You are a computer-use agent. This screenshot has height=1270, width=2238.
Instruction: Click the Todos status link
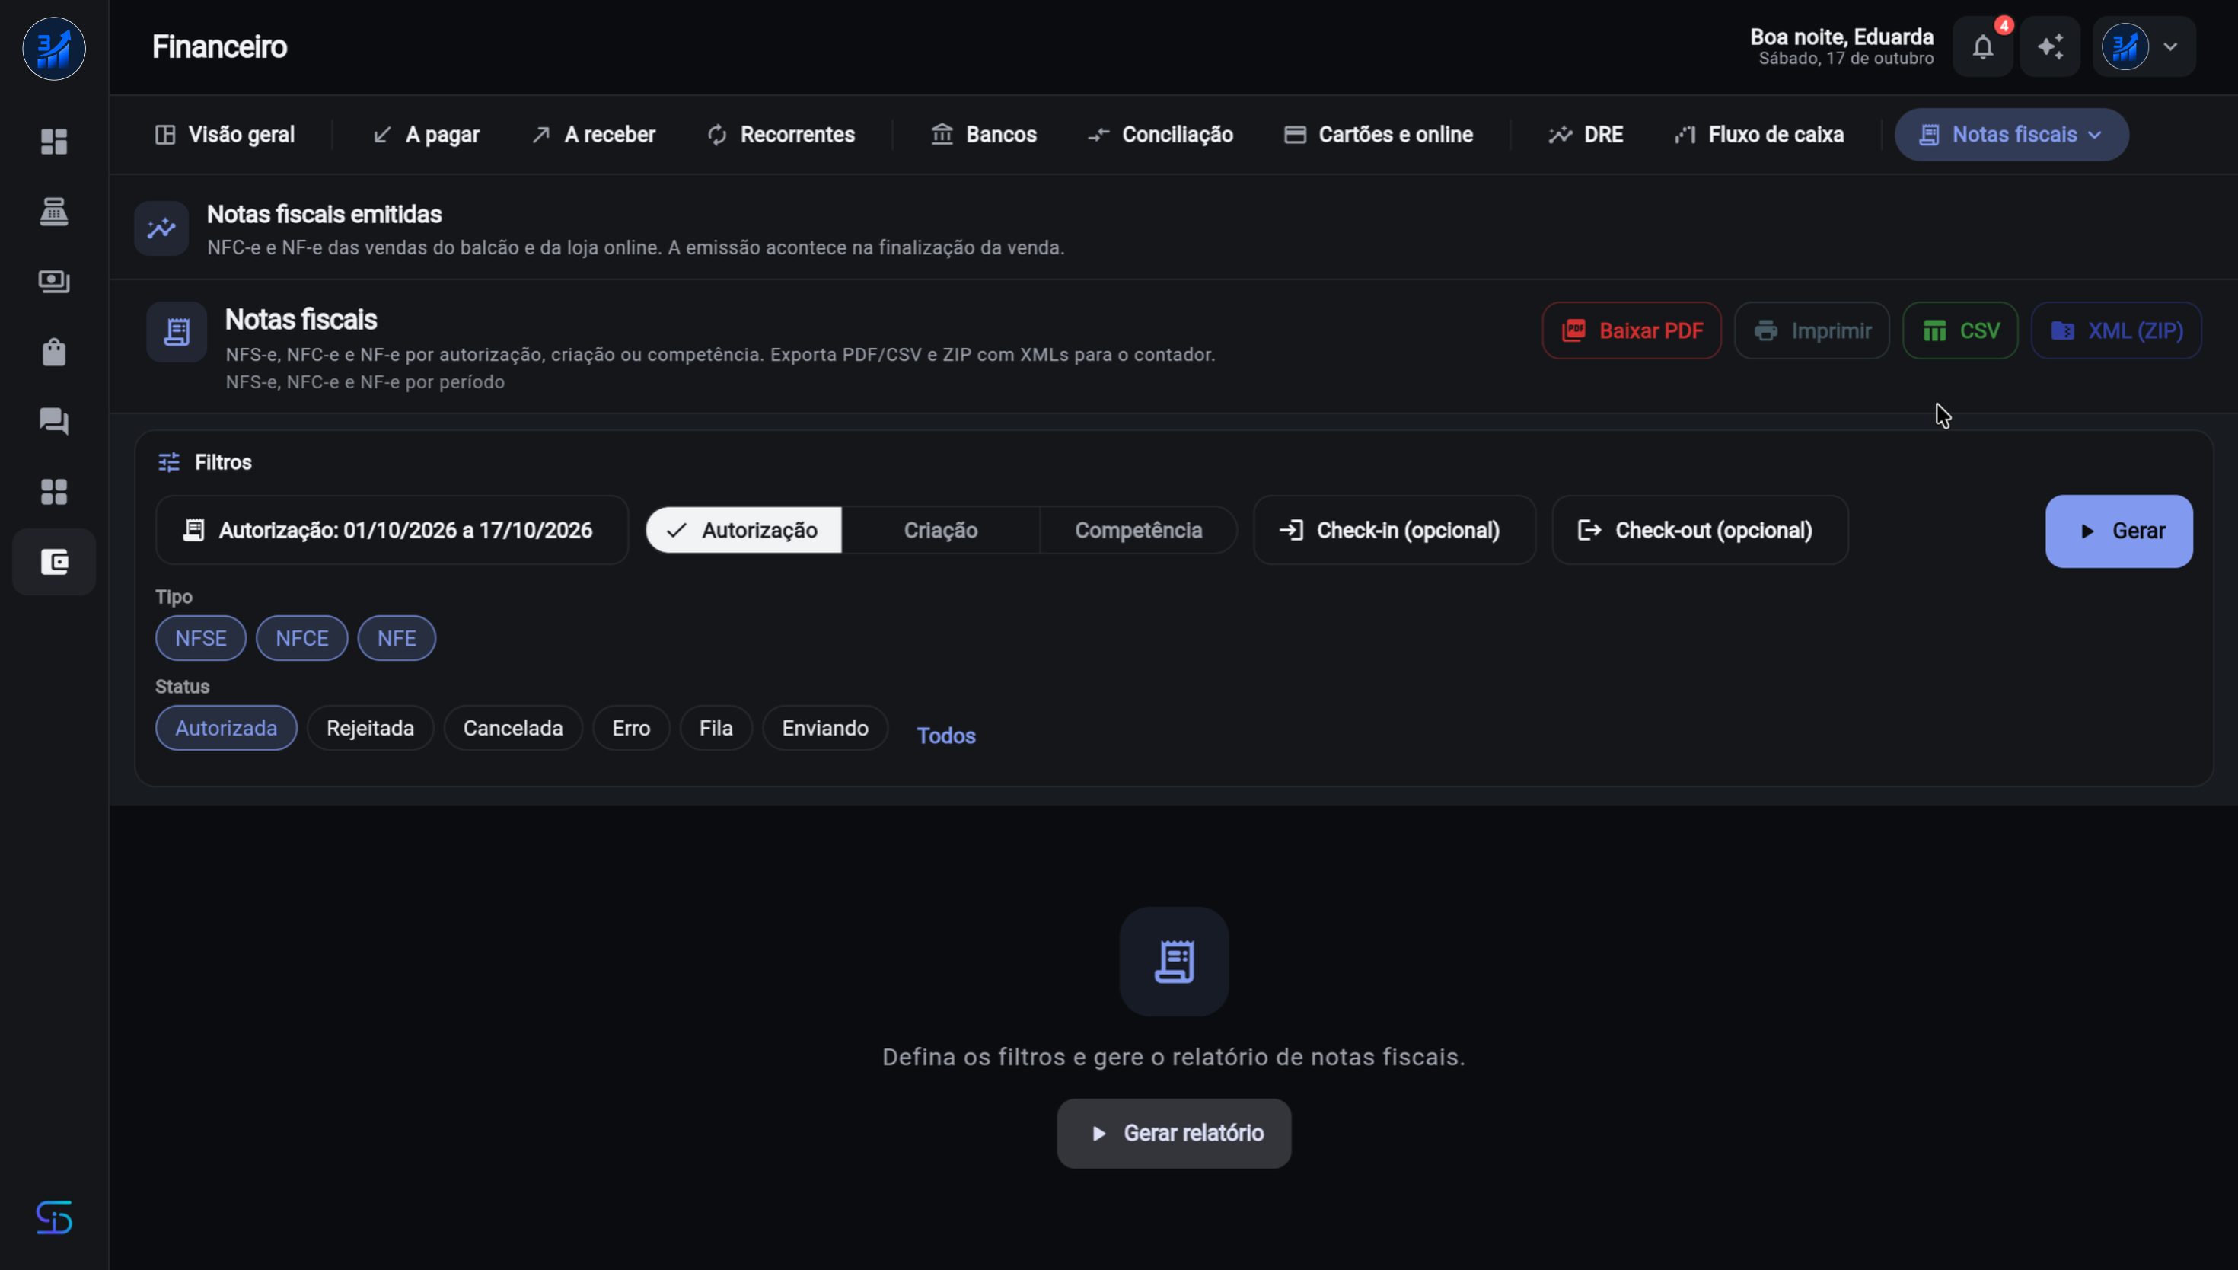tap(946, 736)
